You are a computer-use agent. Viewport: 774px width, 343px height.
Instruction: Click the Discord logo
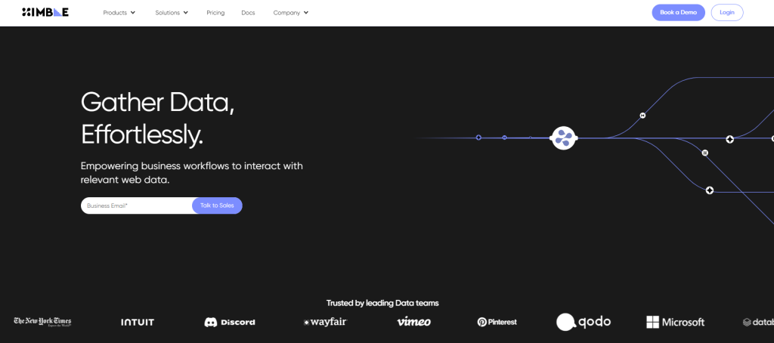230,322
